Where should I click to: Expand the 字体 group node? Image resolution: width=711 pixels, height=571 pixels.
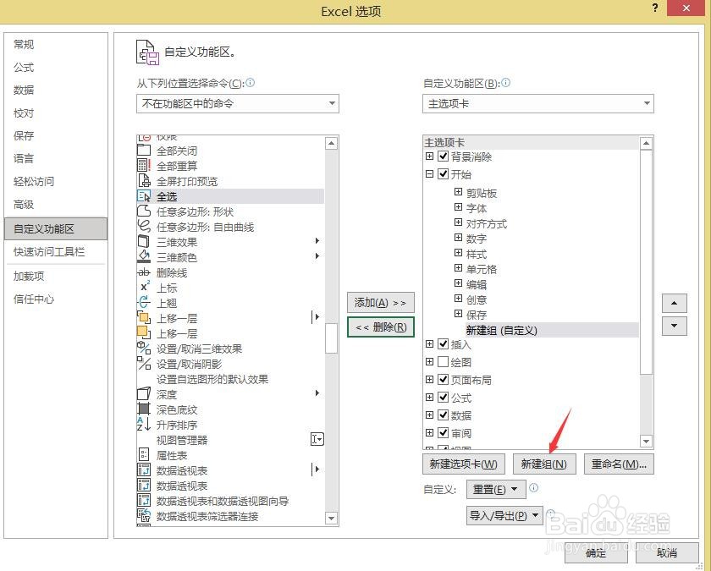(x=458, y=207)
